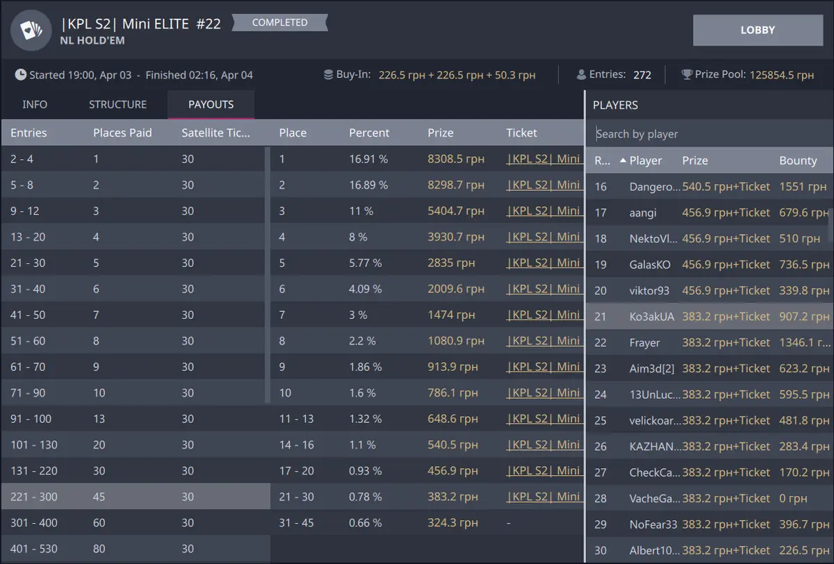
Task: Select the 221 - 300 entries row
Action: [x=136, y=497]
